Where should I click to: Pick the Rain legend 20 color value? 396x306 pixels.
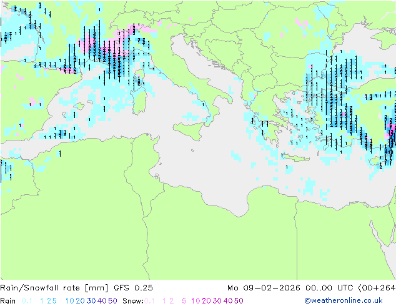(x=80, y=301)
